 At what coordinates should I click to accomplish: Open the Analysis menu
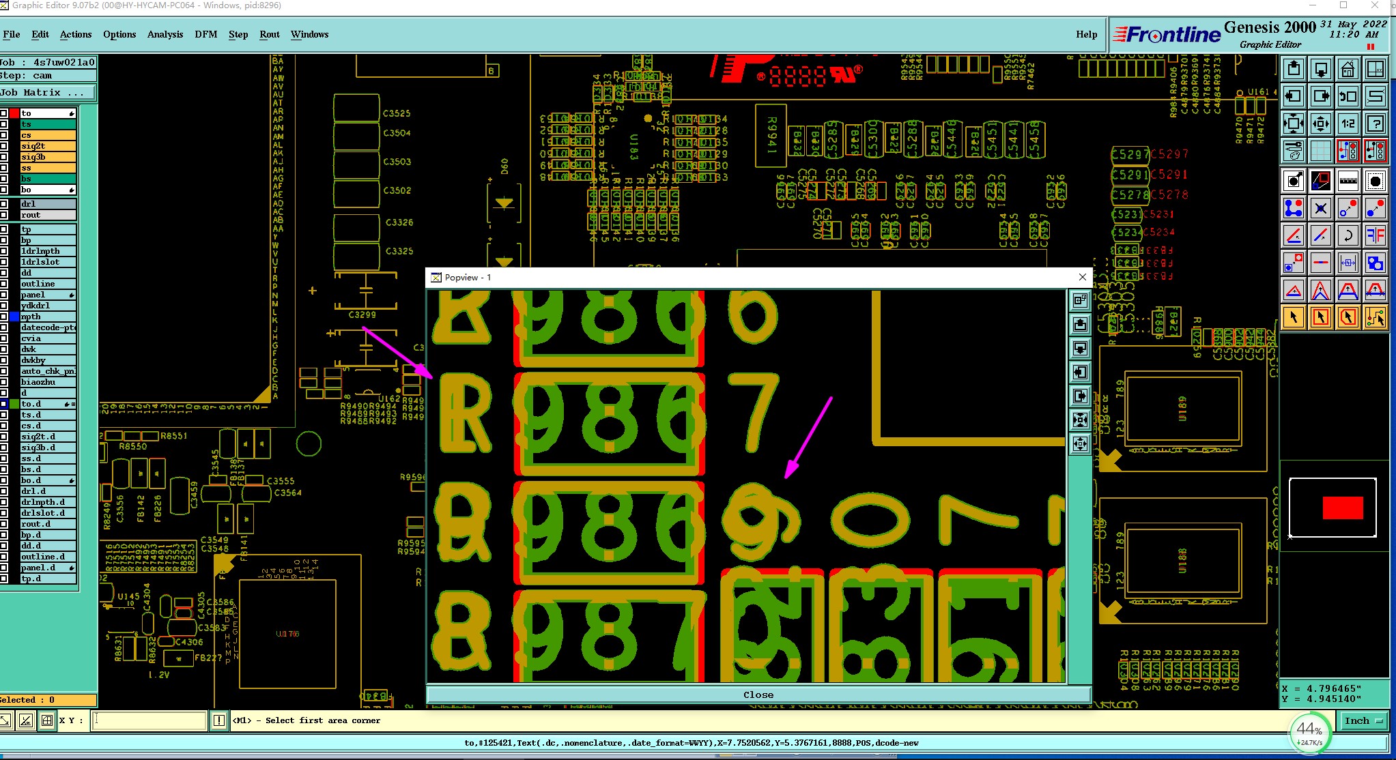click(165, 34)
